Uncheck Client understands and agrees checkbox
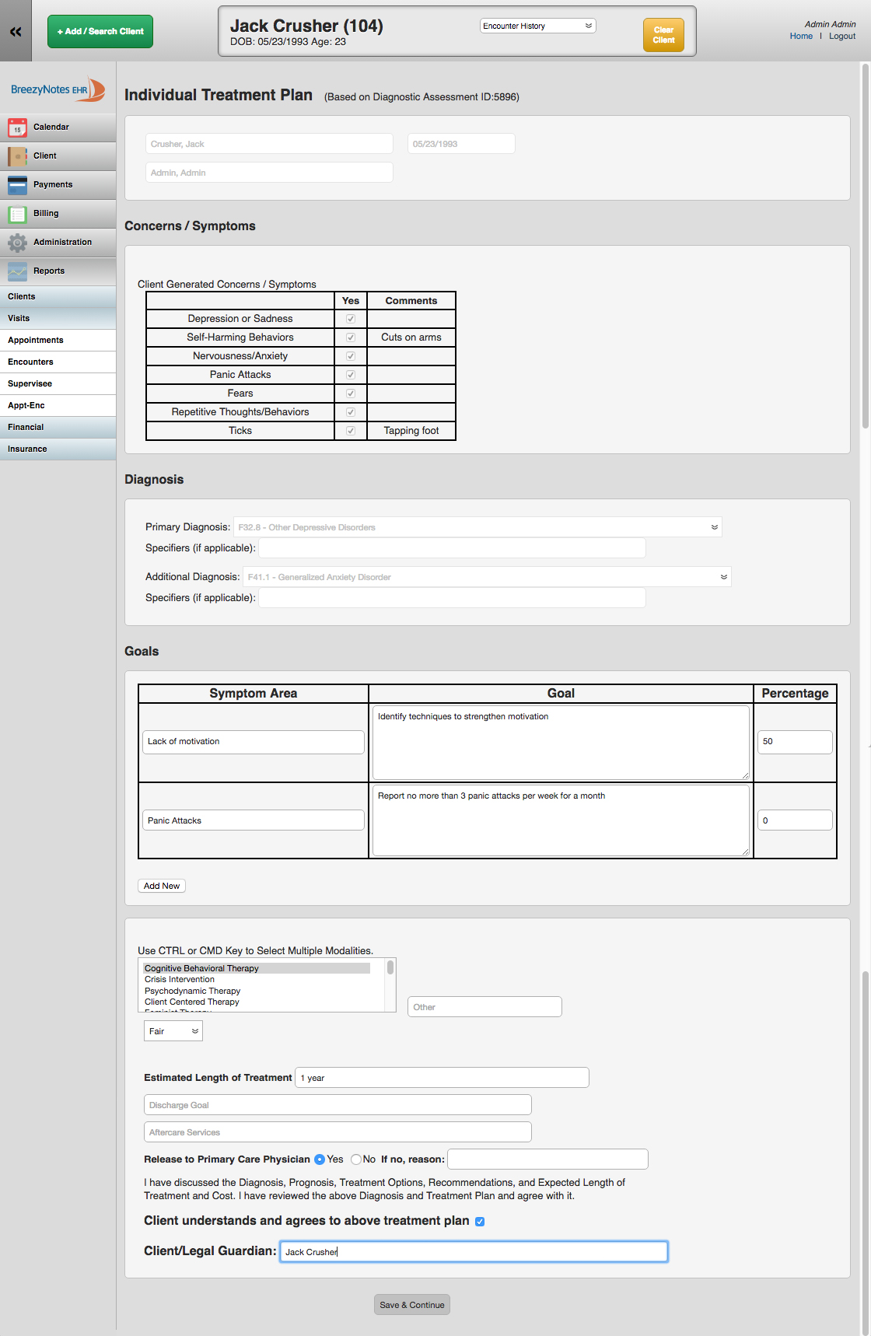This screenshot has height=1336, width=871. click(480, 1222)
